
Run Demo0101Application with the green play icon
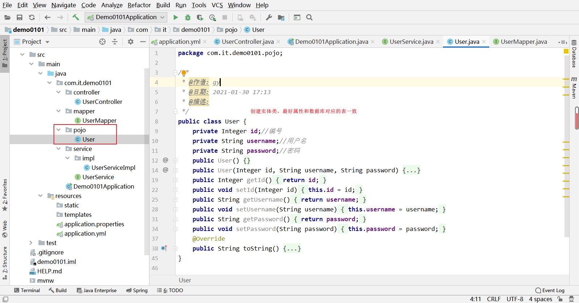176,17
